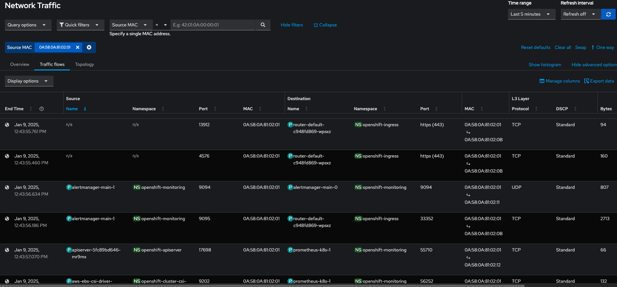Hide the filters bar
The height and width of the screenshot is (287, 617).
click(292, 25)
